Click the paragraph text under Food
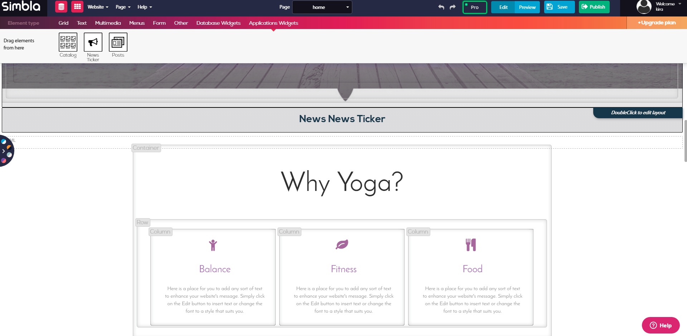The height and width of the screenshot is (336, 687). point(473,300)
